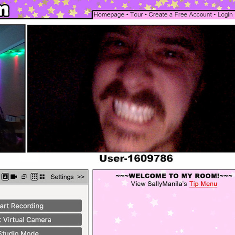Click the dotted grid icon
235x235 pixels.
(34, 177)
